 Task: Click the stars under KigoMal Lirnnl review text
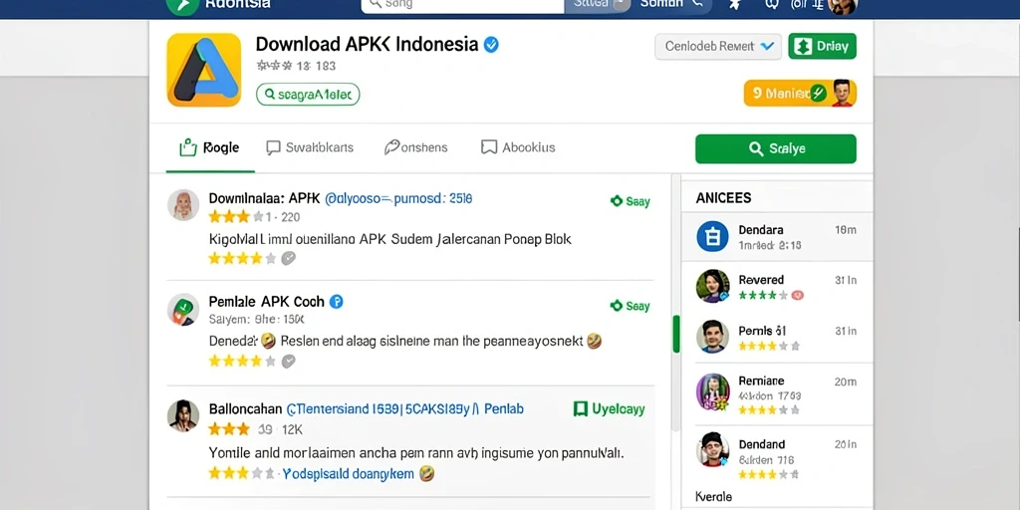tap(242, 258)
